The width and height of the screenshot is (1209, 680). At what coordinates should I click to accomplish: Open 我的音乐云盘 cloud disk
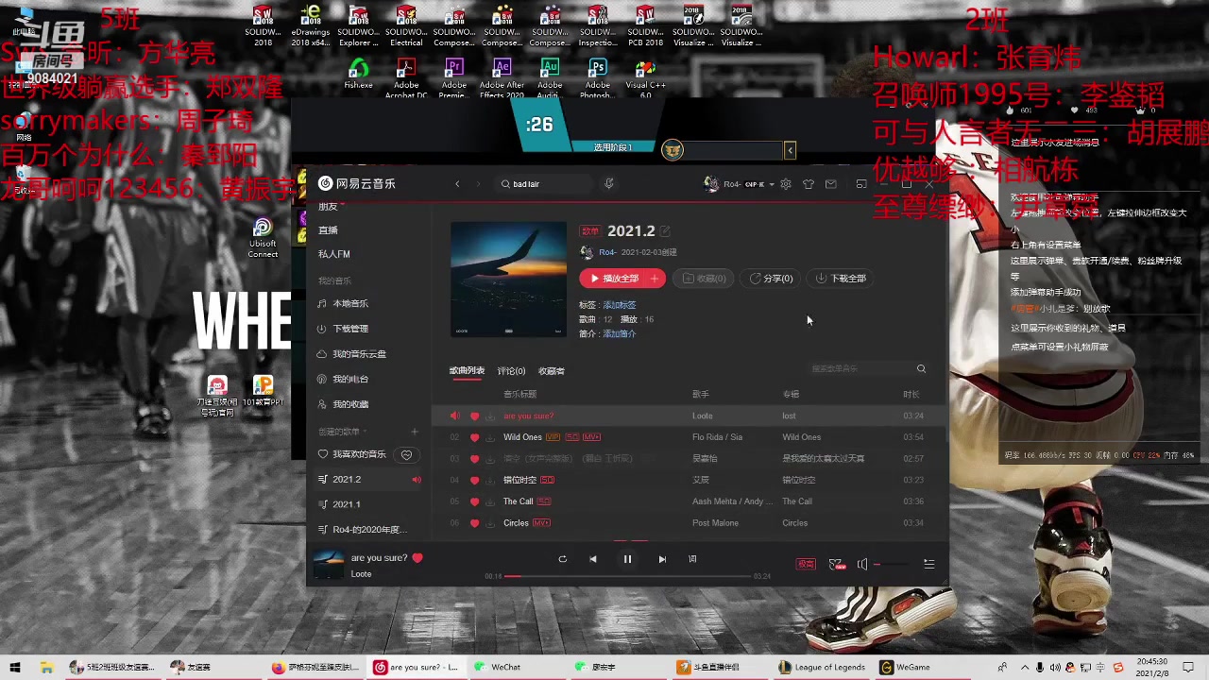(359, 354)
